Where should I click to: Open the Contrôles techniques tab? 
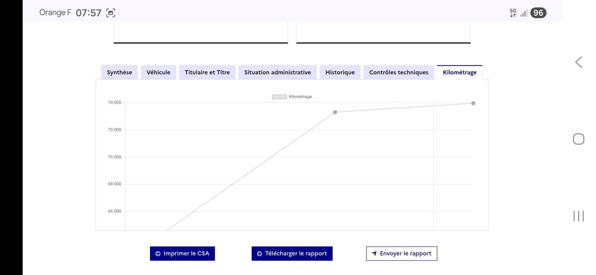[x=399, y=72]
